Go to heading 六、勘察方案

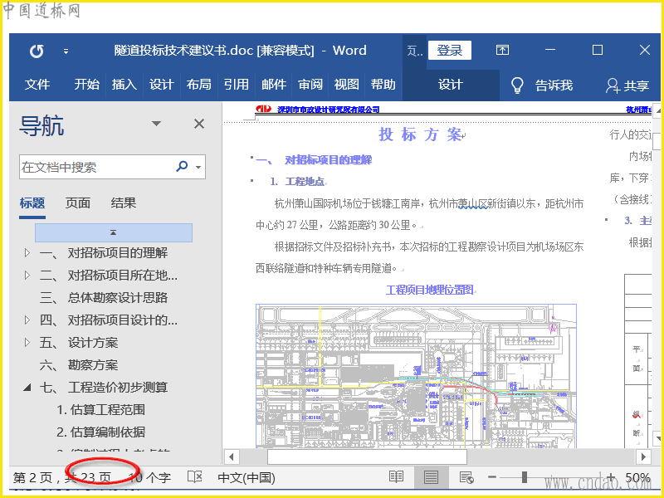pyautogui.click(x=79, y=364)
